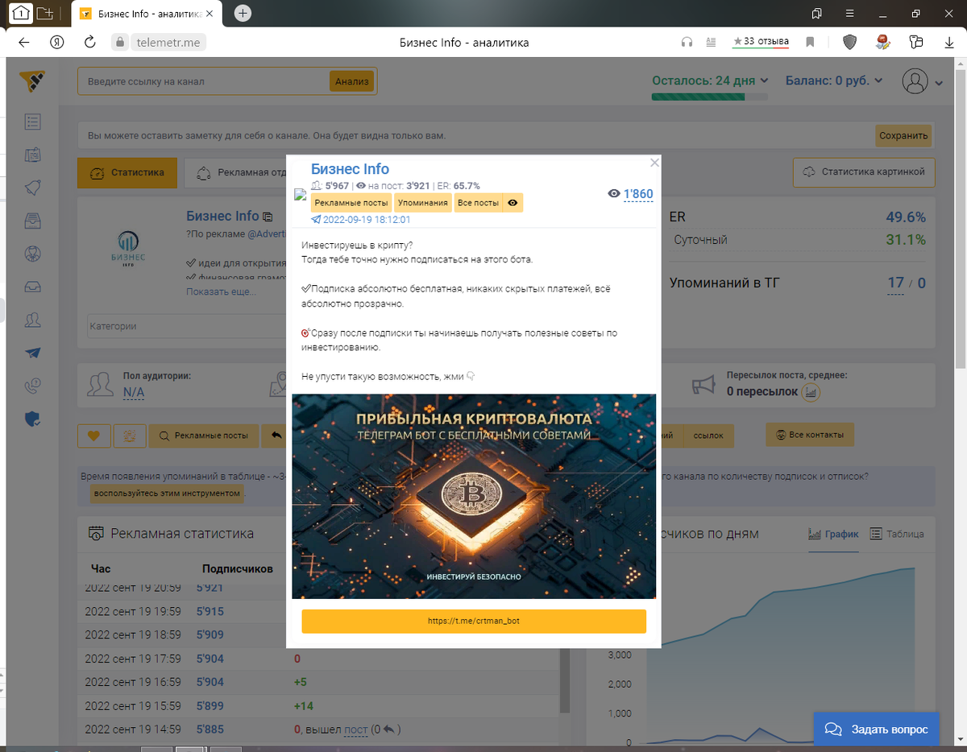Screen dimensions: 967x752
Task: Open the browser hamburger menu
Action: click(x=849, y=13)
